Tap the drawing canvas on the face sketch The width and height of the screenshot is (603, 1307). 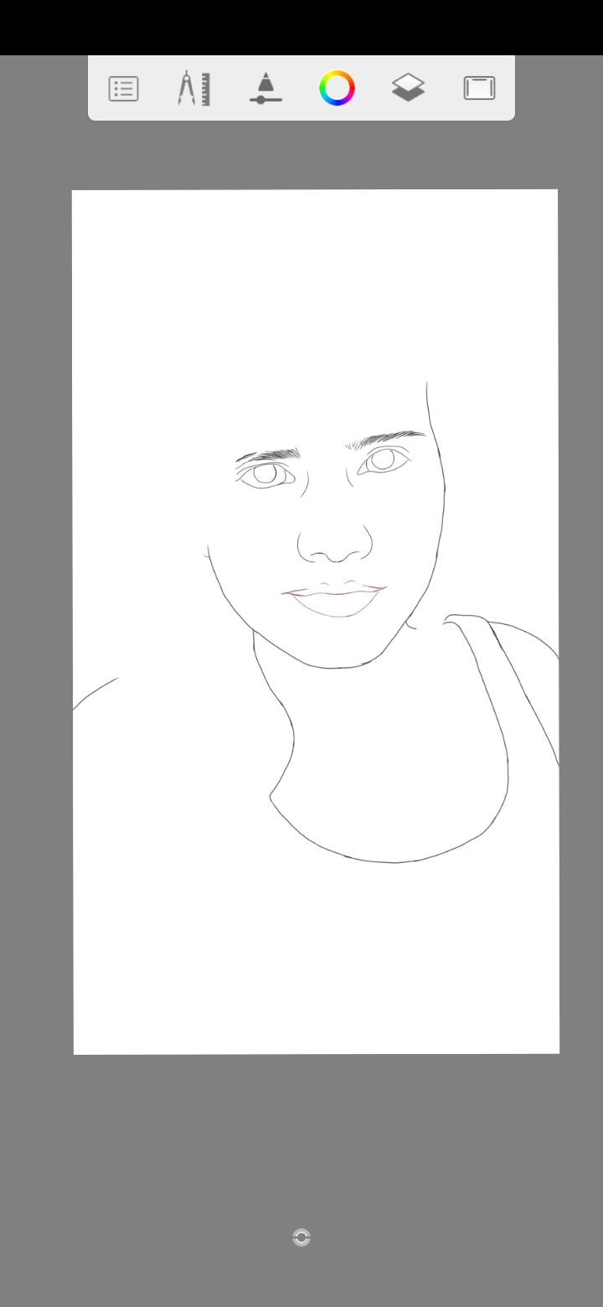click(316, 622)
